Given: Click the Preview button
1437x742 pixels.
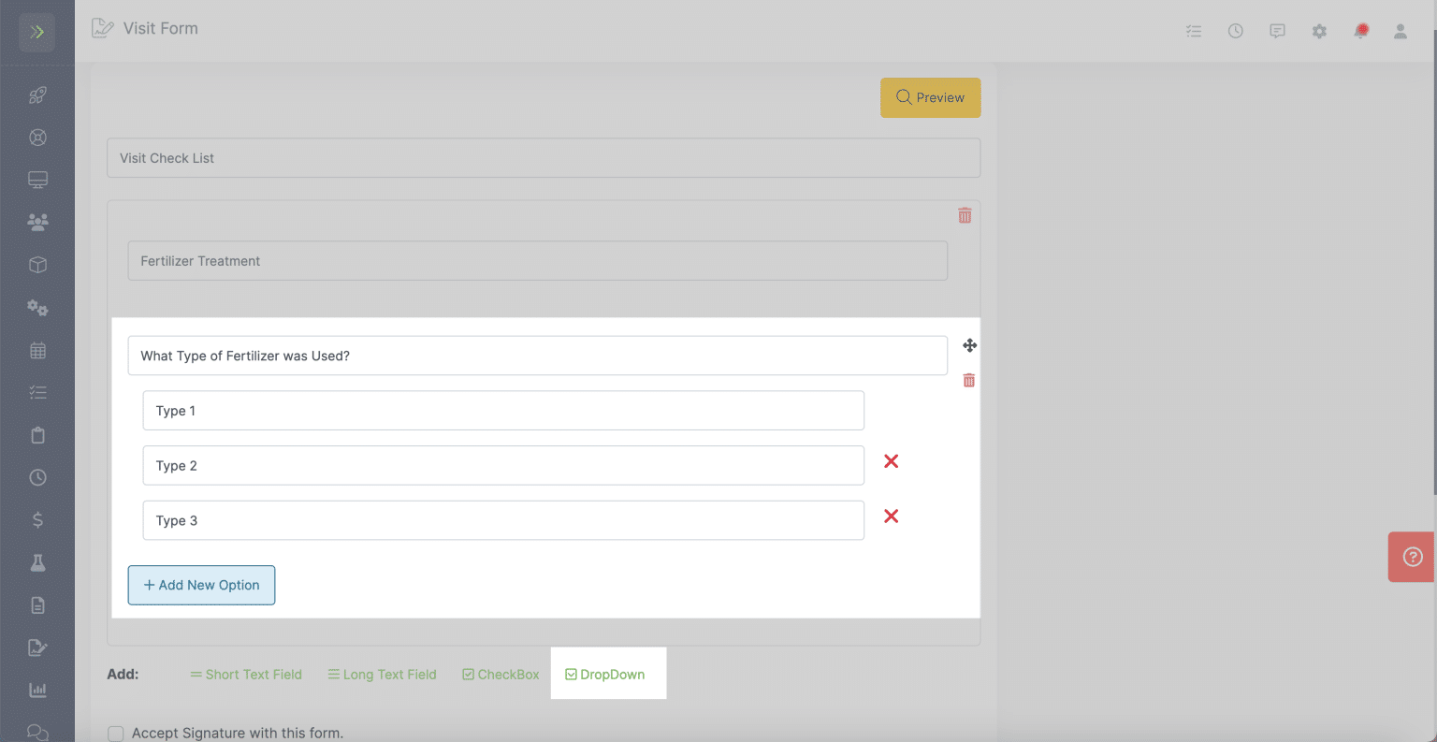Looking at the screenshot, I should (930, 97).
